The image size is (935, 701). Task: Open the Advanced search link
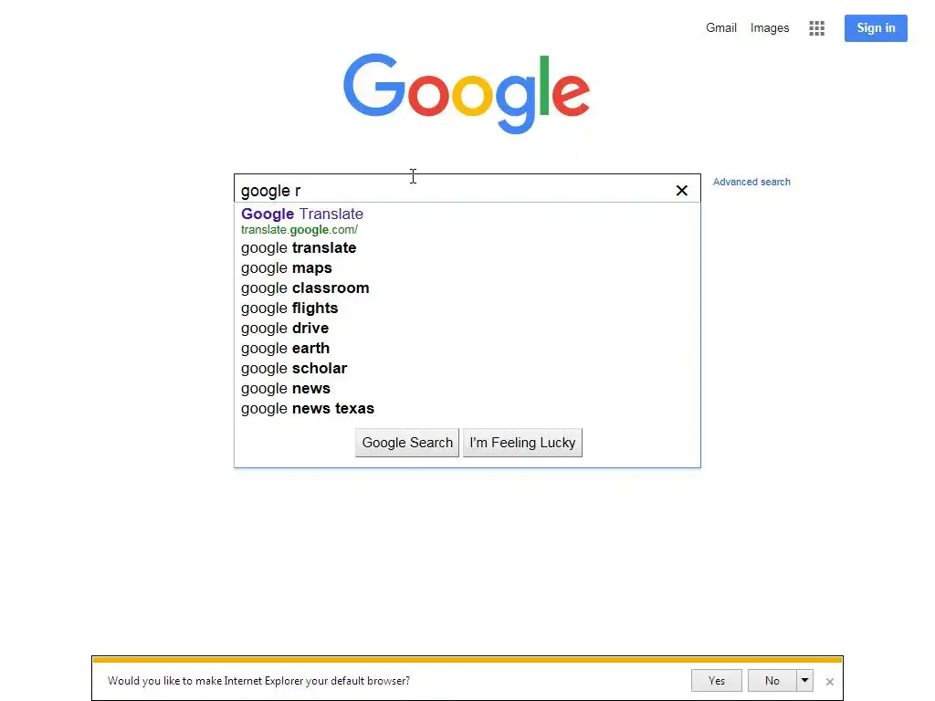[x=751, y=182]
